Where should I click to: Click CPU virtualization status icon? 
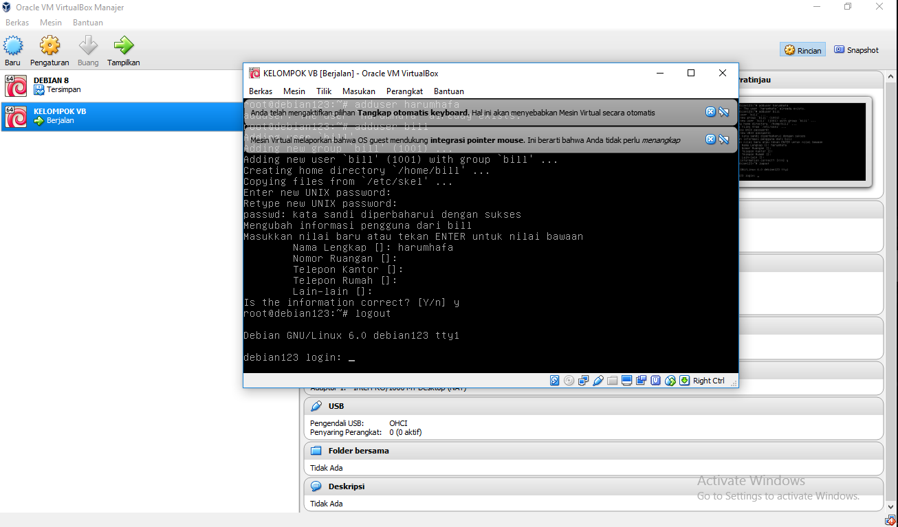pyautogui.click(x=656, y=381)
